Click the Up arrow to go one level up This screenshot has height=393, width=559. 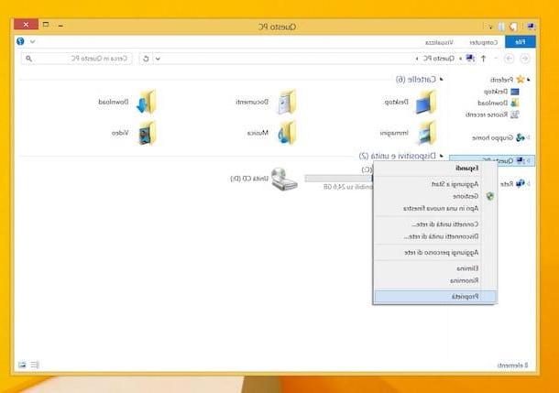coord(484,59)
